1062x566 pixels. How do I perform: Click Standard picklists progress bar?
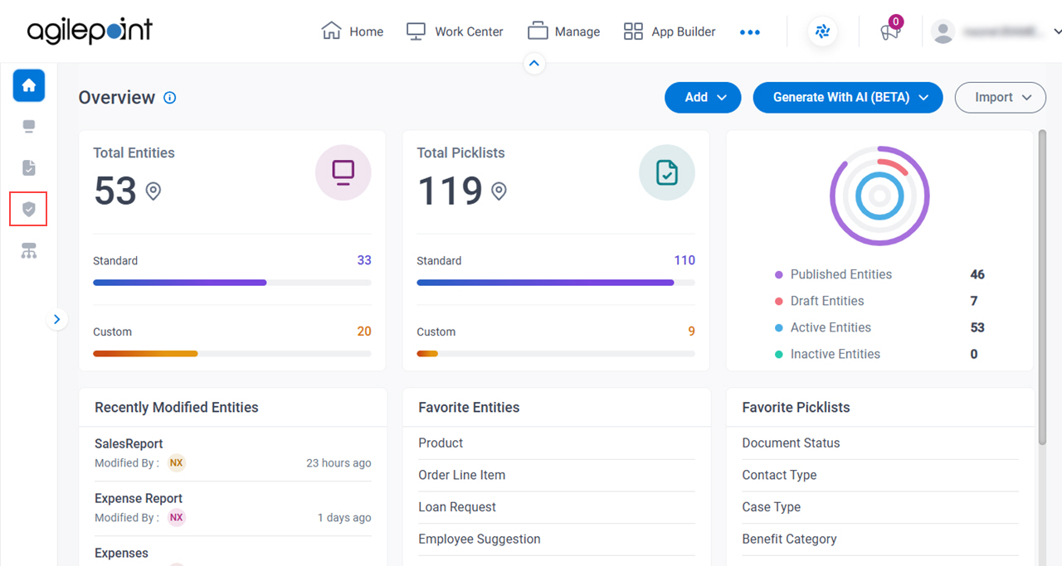[x=556, y=283]
